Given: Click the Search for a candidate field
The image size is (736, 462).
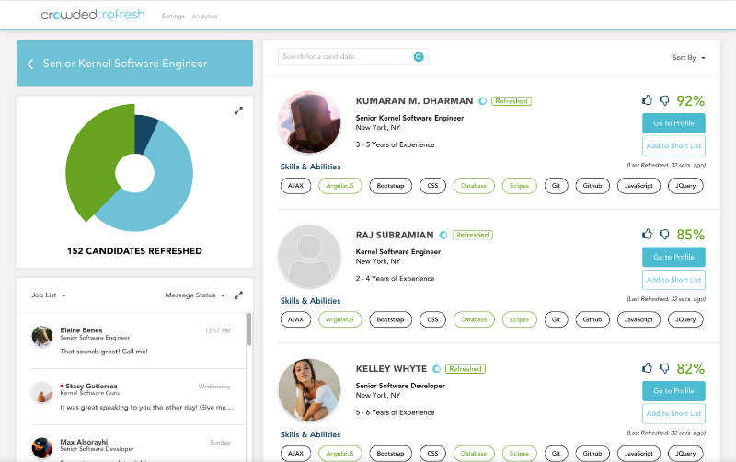Looking at the screenshot, I should click(353, 57).
